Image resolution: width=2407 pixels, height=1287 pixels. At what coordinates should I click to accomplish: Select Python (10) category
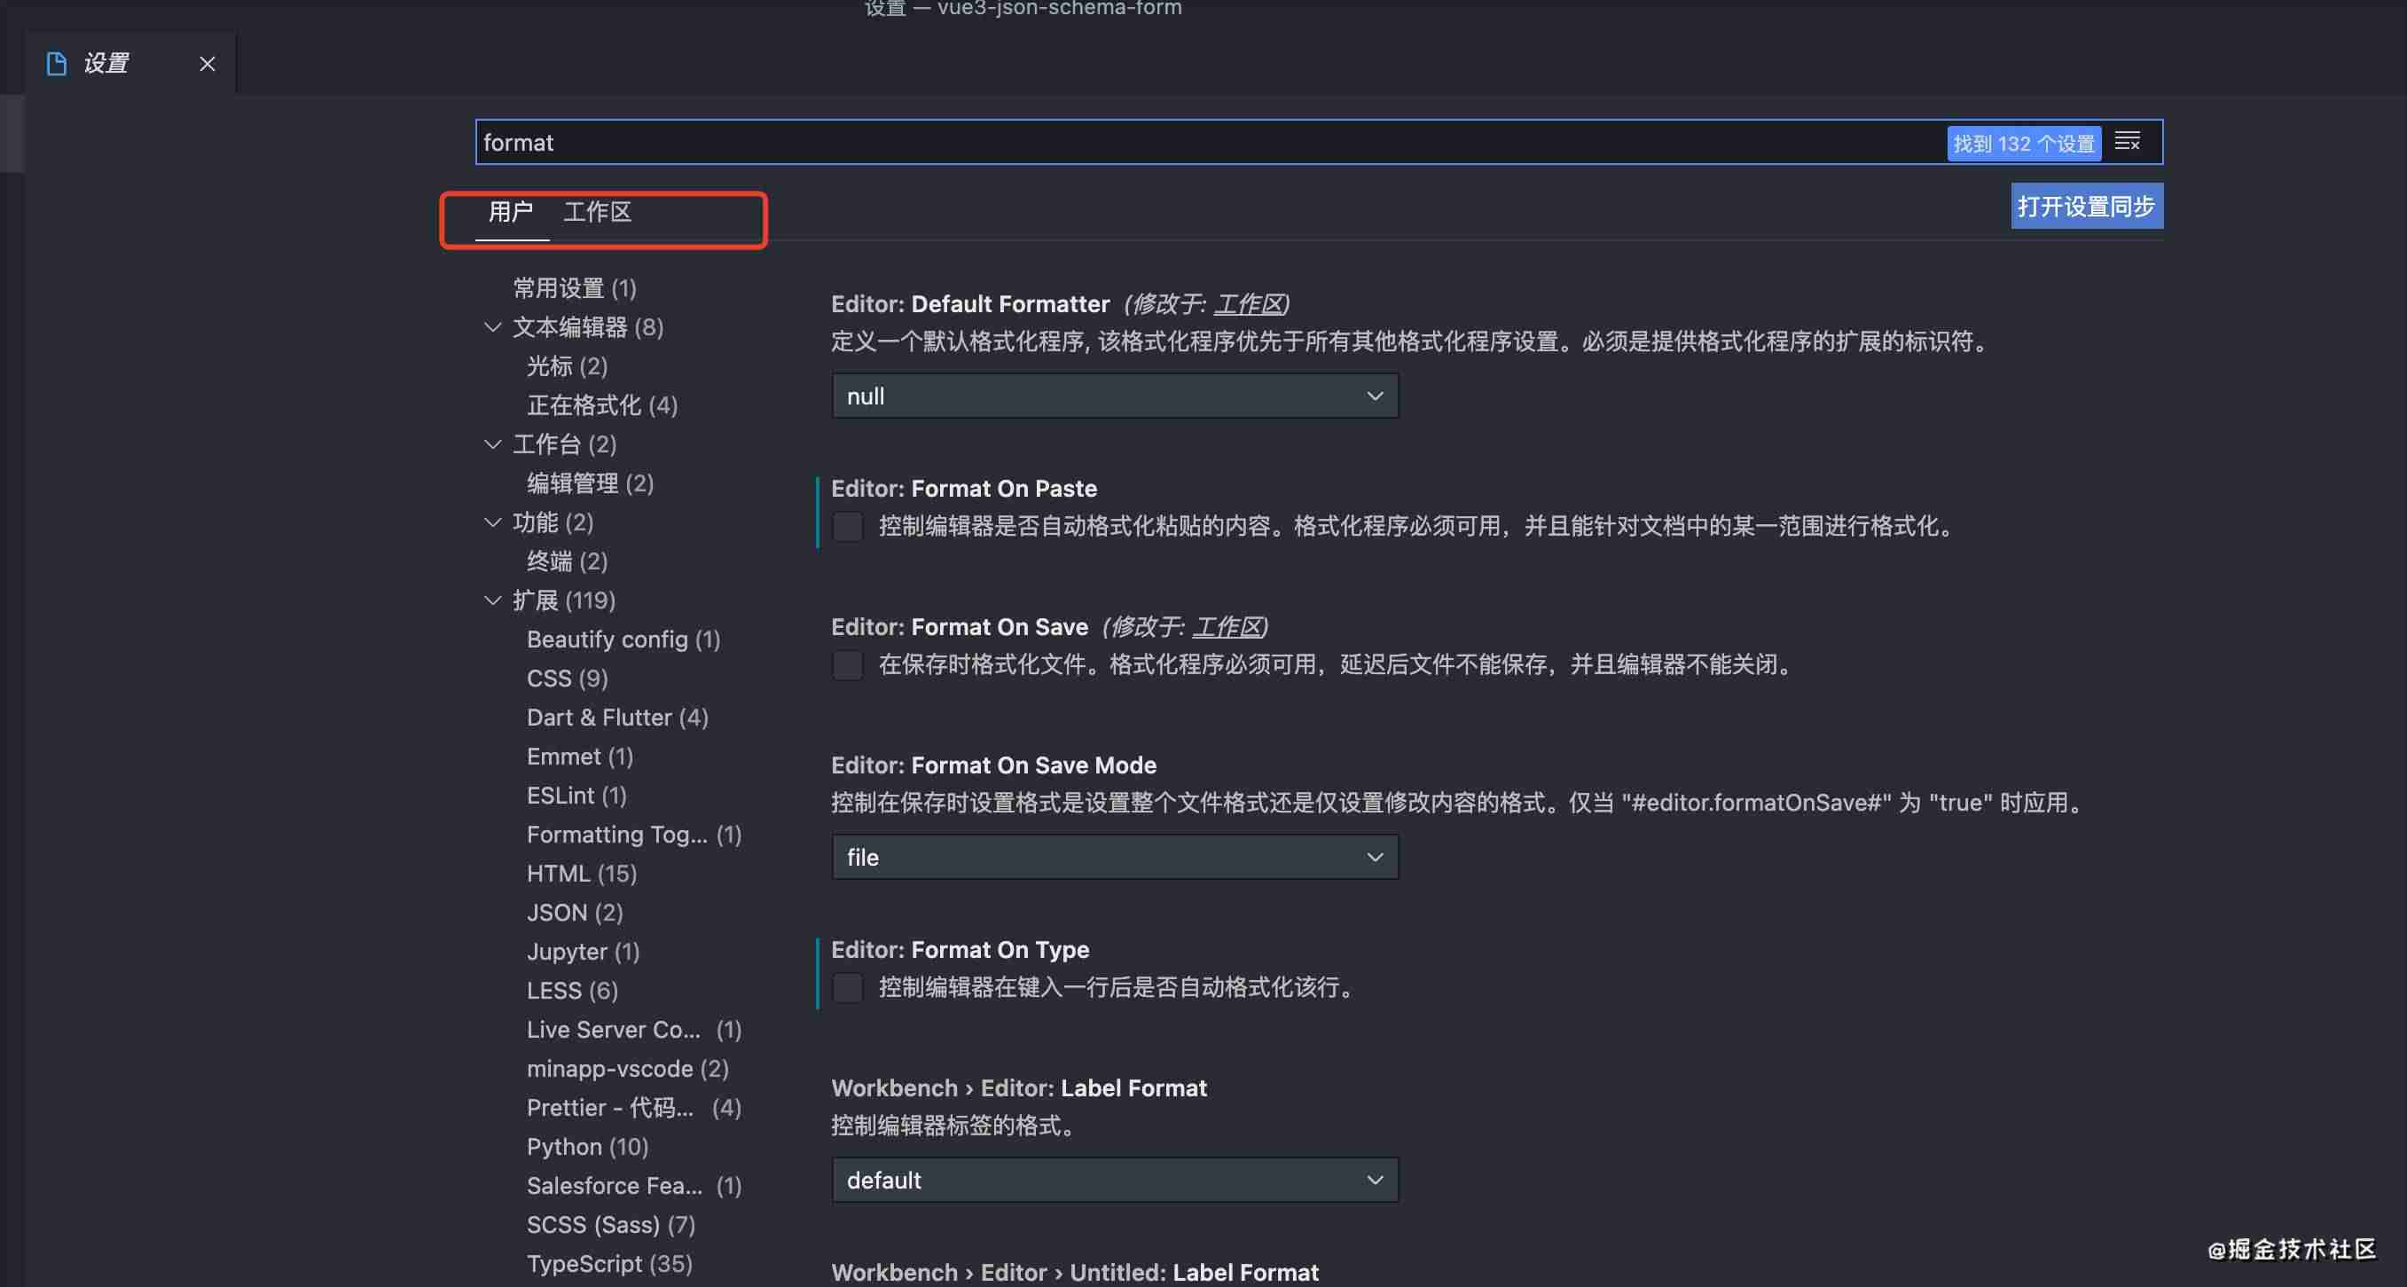pos(588,1146)
